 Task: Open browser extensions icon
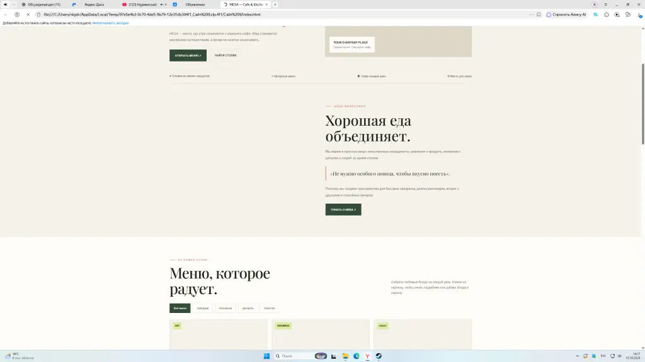click(607, 14)
